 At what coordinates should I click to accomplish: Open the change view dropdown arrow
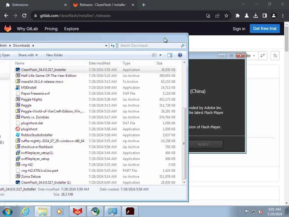pyautogui.click(x=160, y=55)
